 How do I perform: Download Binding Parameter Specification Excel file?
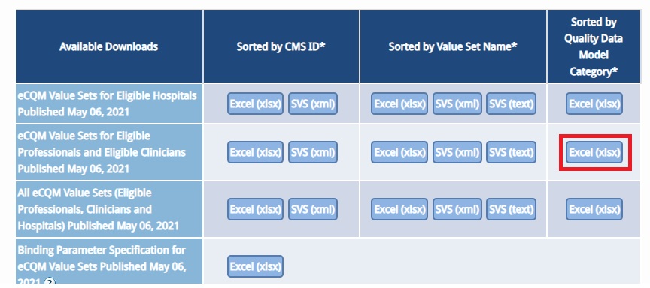[x=255, y=266]
